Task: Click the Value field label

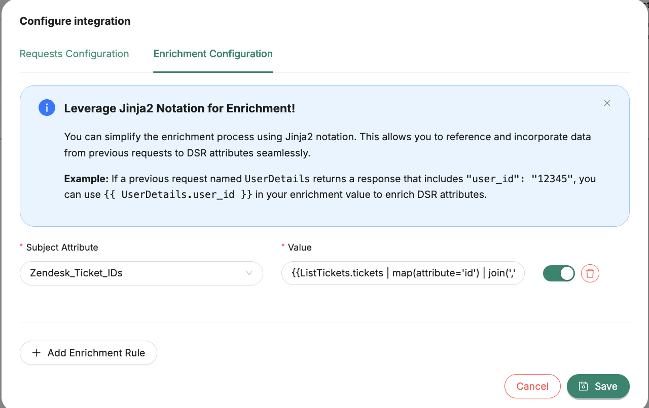Action: click(x=299, y=248)
